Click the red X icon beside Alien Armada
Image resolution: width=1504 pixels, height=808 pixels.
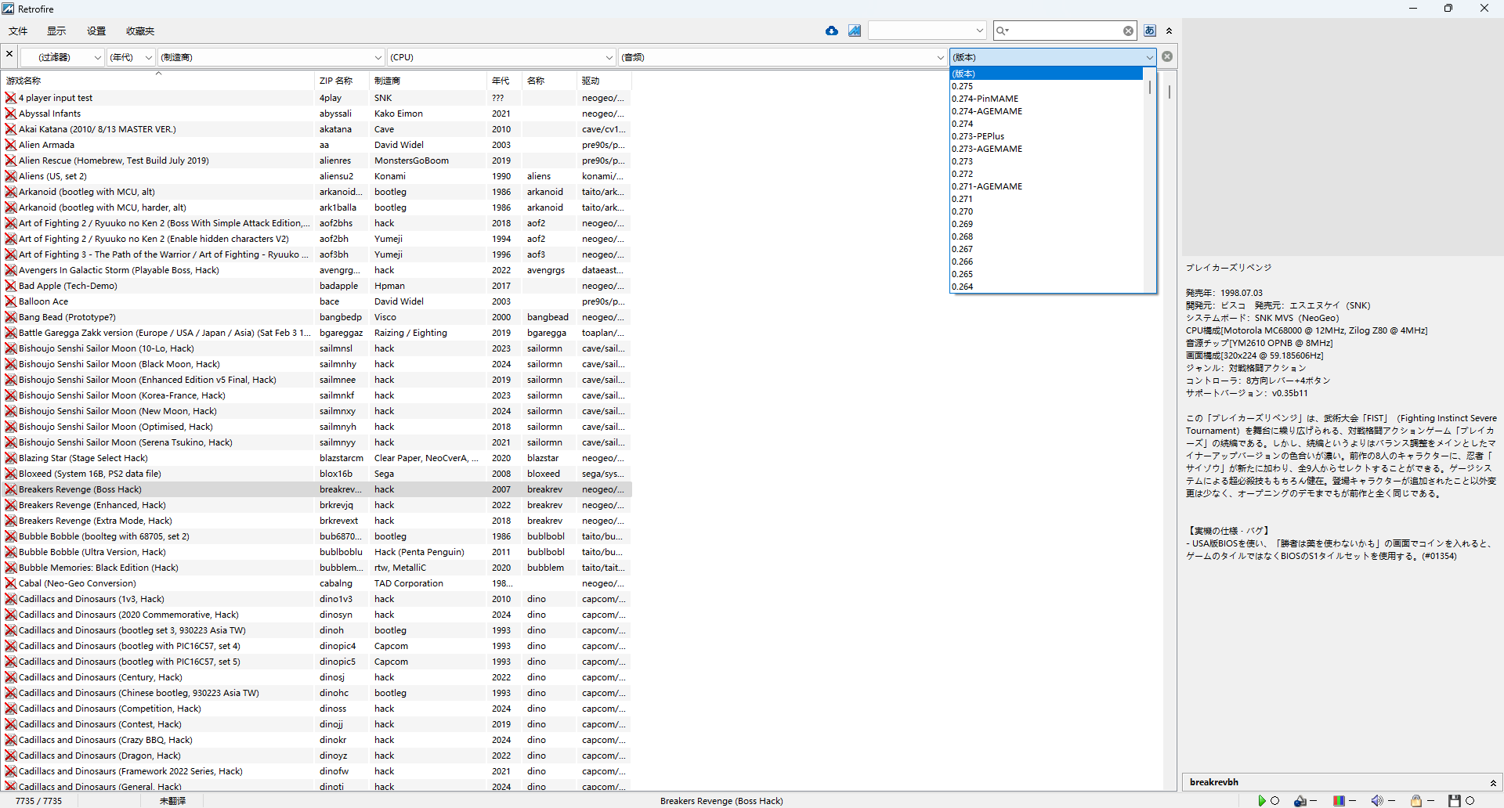coord(11,145)
